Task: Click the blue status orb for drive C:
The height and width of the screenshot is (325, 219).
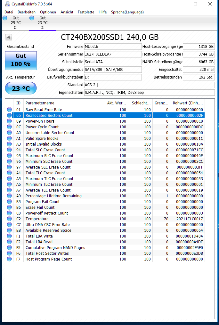Action: point(5,18)
